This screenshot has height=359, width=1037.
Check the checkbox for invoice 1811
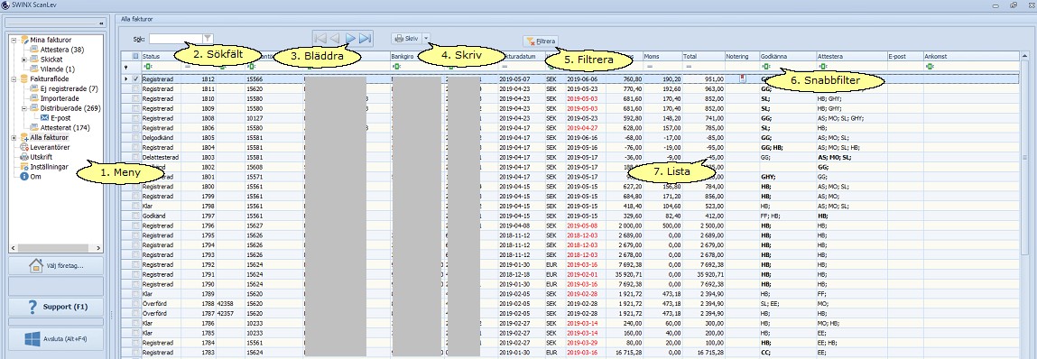pos(135,87)
